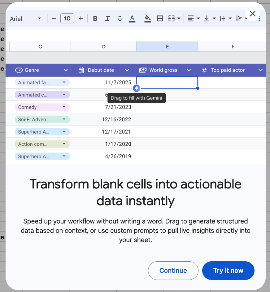
Task: Expand vertical align dropdown arrow
Action: [x=214, y=18]
